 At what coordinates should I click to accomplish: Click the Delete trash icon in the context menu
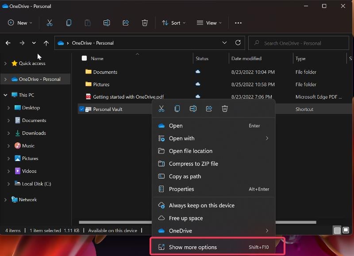point(225,109)
